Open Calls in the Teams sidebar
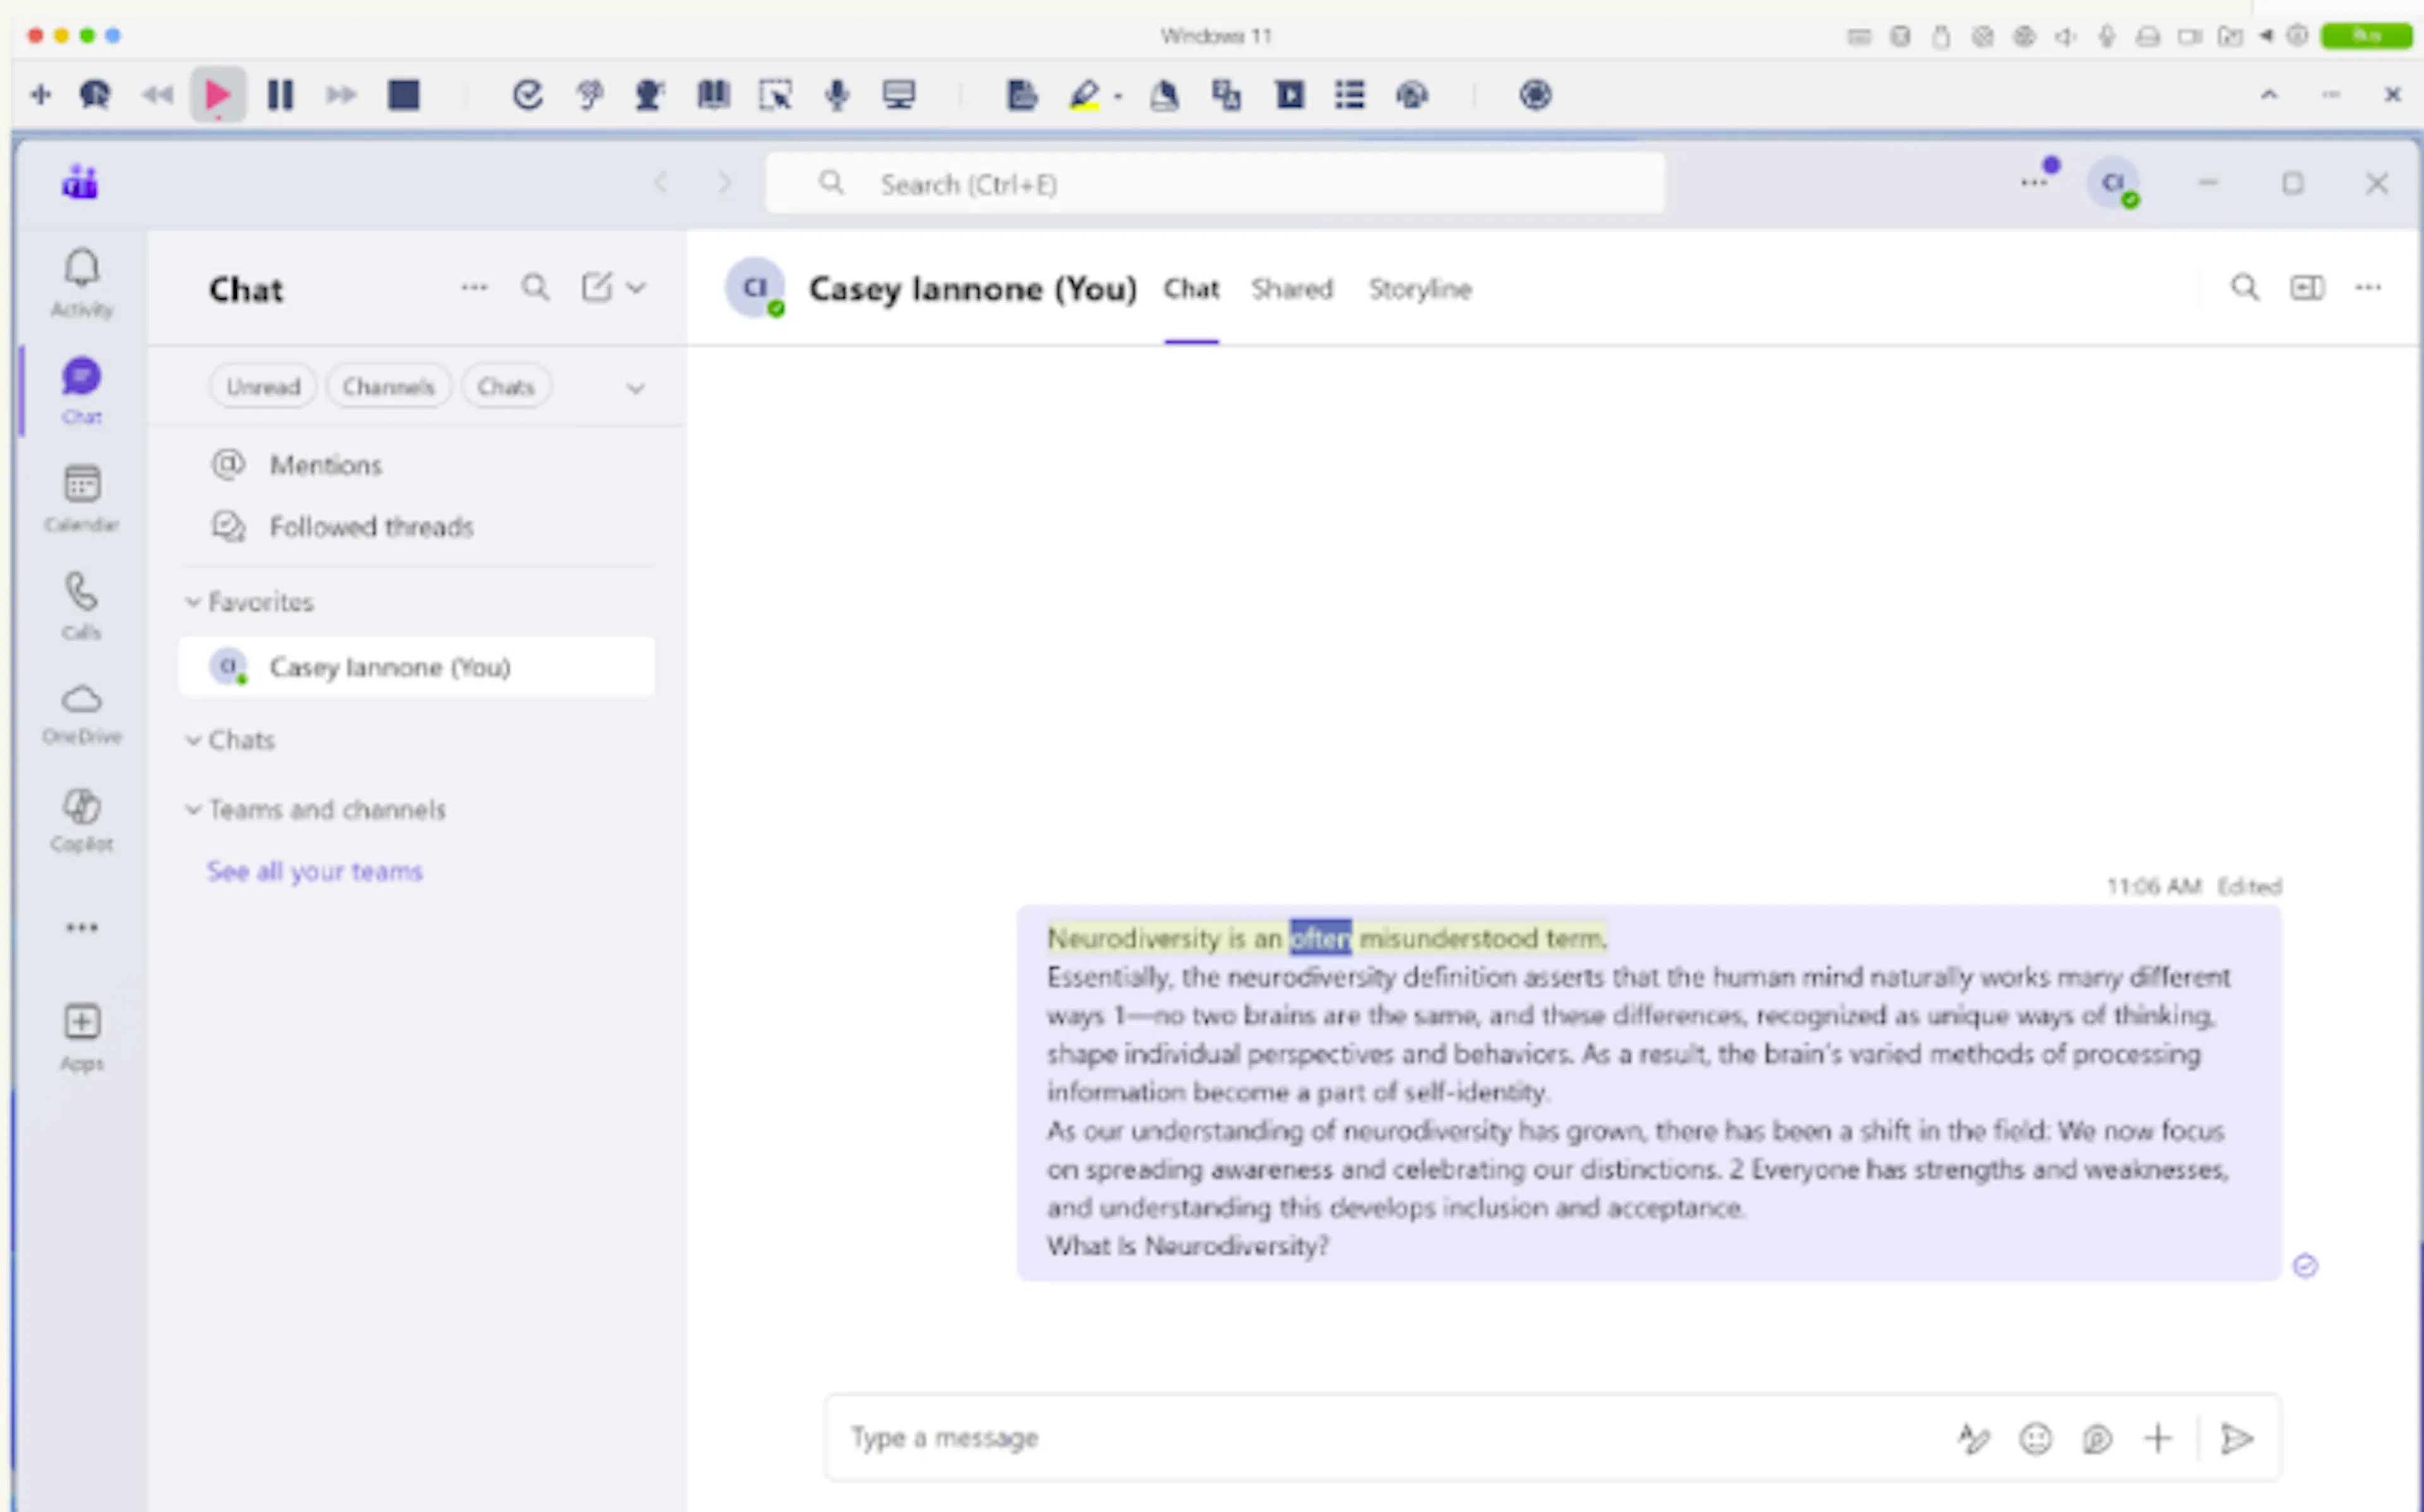 click(x=82, y=606)
